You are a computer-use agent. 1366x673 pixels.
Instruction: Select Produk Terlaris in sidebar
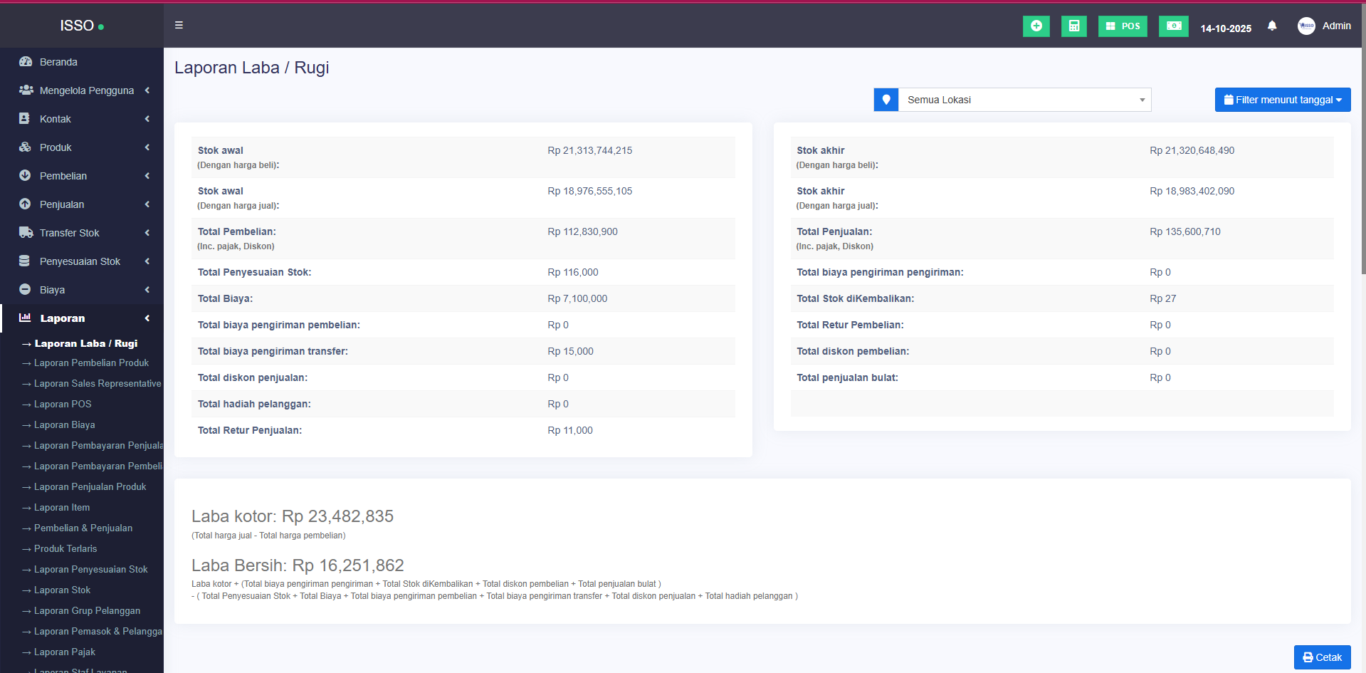(65, 548)
